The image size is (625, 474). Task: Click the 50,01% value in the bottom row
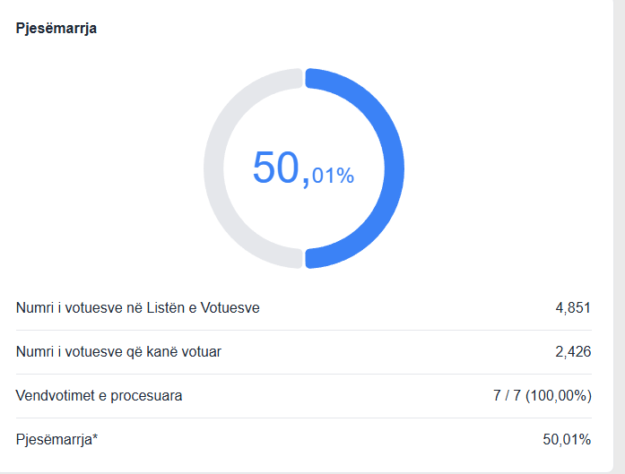567,439
